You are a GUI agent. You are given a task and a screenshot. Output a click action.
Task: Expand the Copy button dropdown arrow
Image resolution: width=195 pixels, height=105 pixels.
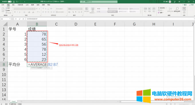point(11,11)
